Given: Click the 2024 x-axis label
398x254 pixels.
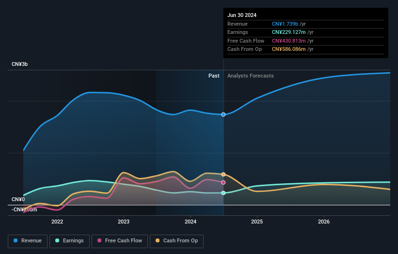Looking at the screenshot, I should click(191, 222).
